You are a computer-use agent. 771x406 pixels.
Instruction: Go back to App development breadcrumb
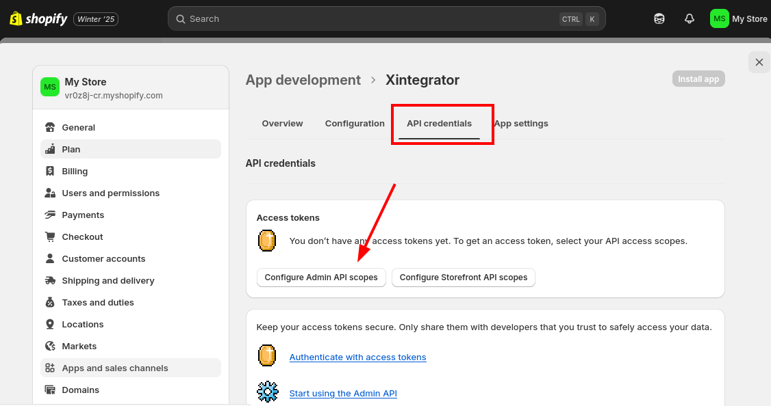[303, 80]
